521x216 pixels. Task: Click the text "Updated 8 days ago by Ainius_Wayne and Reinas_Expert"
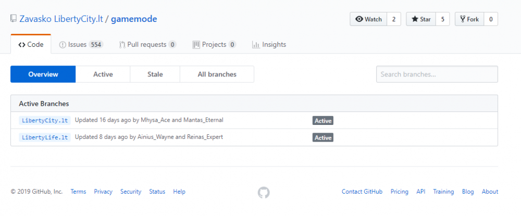[x=149, y=137]
